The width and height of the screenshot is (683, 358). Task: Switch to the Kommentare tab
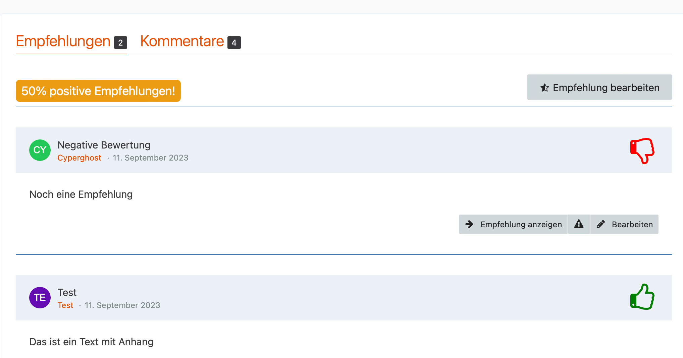(182, 42)
